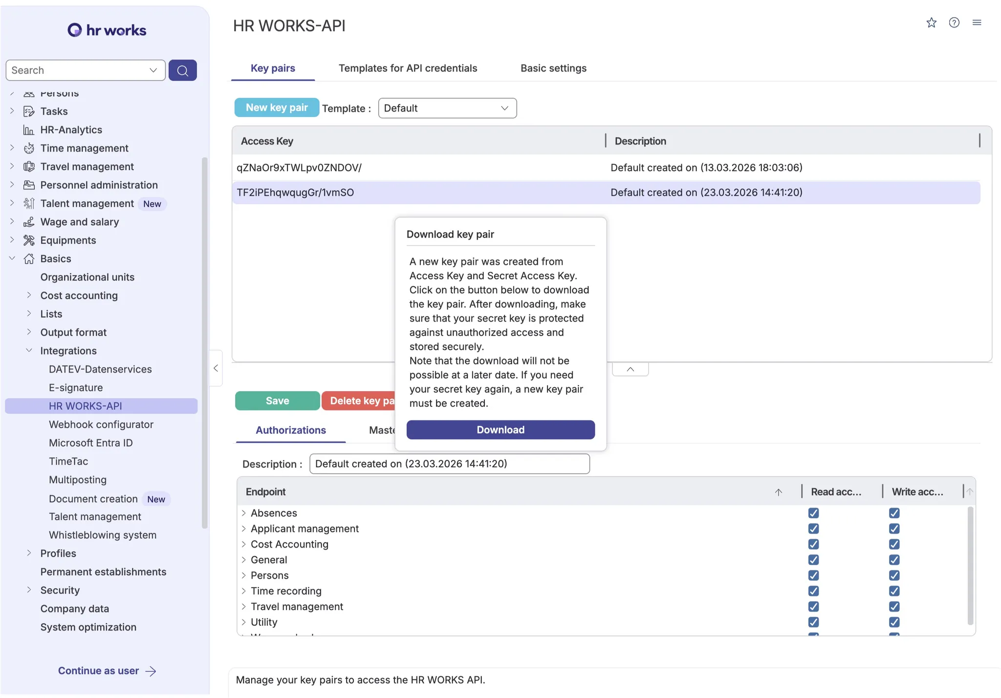1001x698 pixels.
Task: Click the Continue as user arrow icon
Action: [151, 671]
